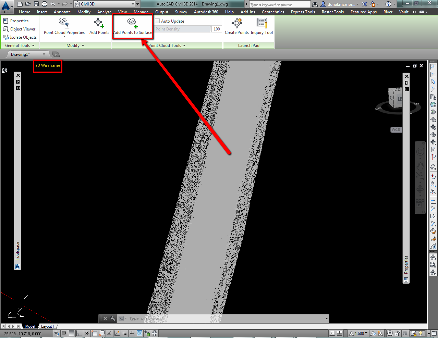Image resolution: width=438 pixels, height=338 pixels.
Task: Click the binoculars search icon
Action: coord(315,4)
